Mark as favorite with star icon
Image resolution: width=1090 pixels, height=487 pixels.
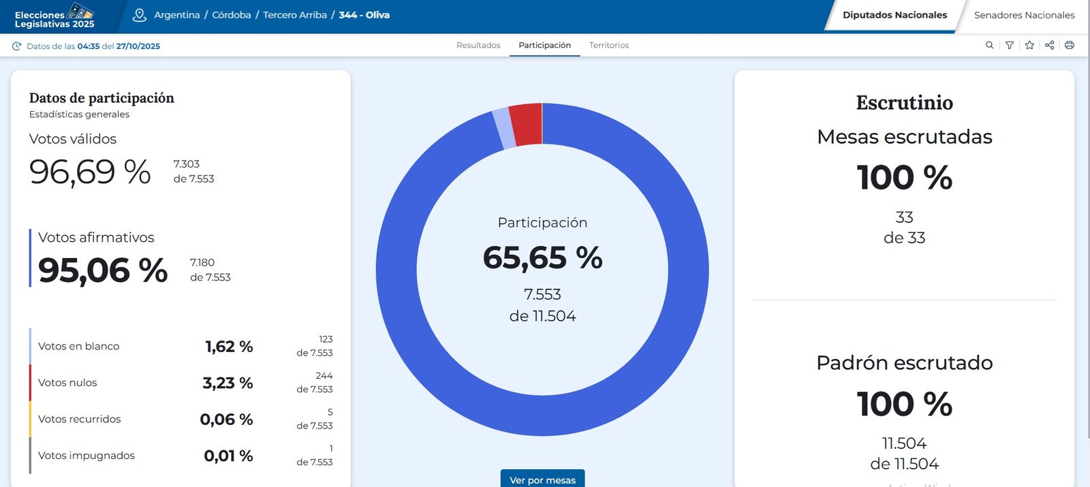(1029, 46)
